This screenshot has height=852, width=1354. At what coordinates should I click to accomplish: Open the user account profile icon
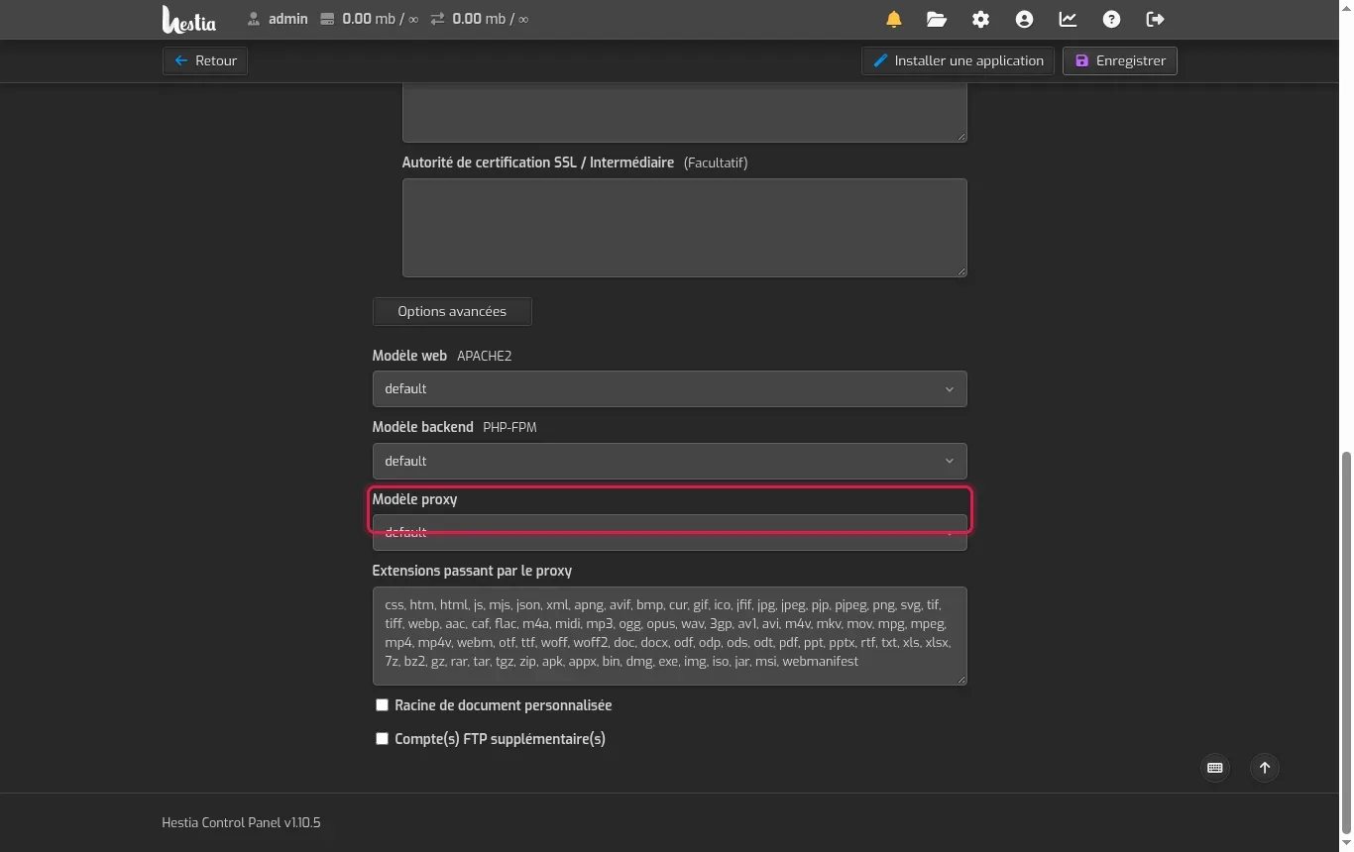pos(1024,19)
